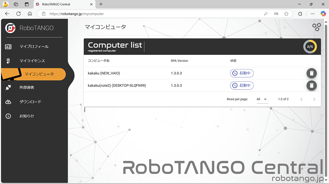Click the browser address bar URL
Viewport: 329px width, 184px height.
[76, 14]
